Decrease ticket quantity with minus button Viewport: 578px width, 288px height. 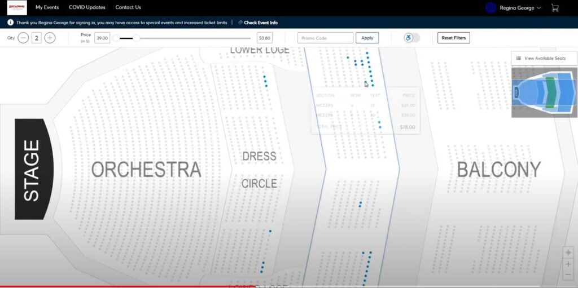[x=23, y=38]
